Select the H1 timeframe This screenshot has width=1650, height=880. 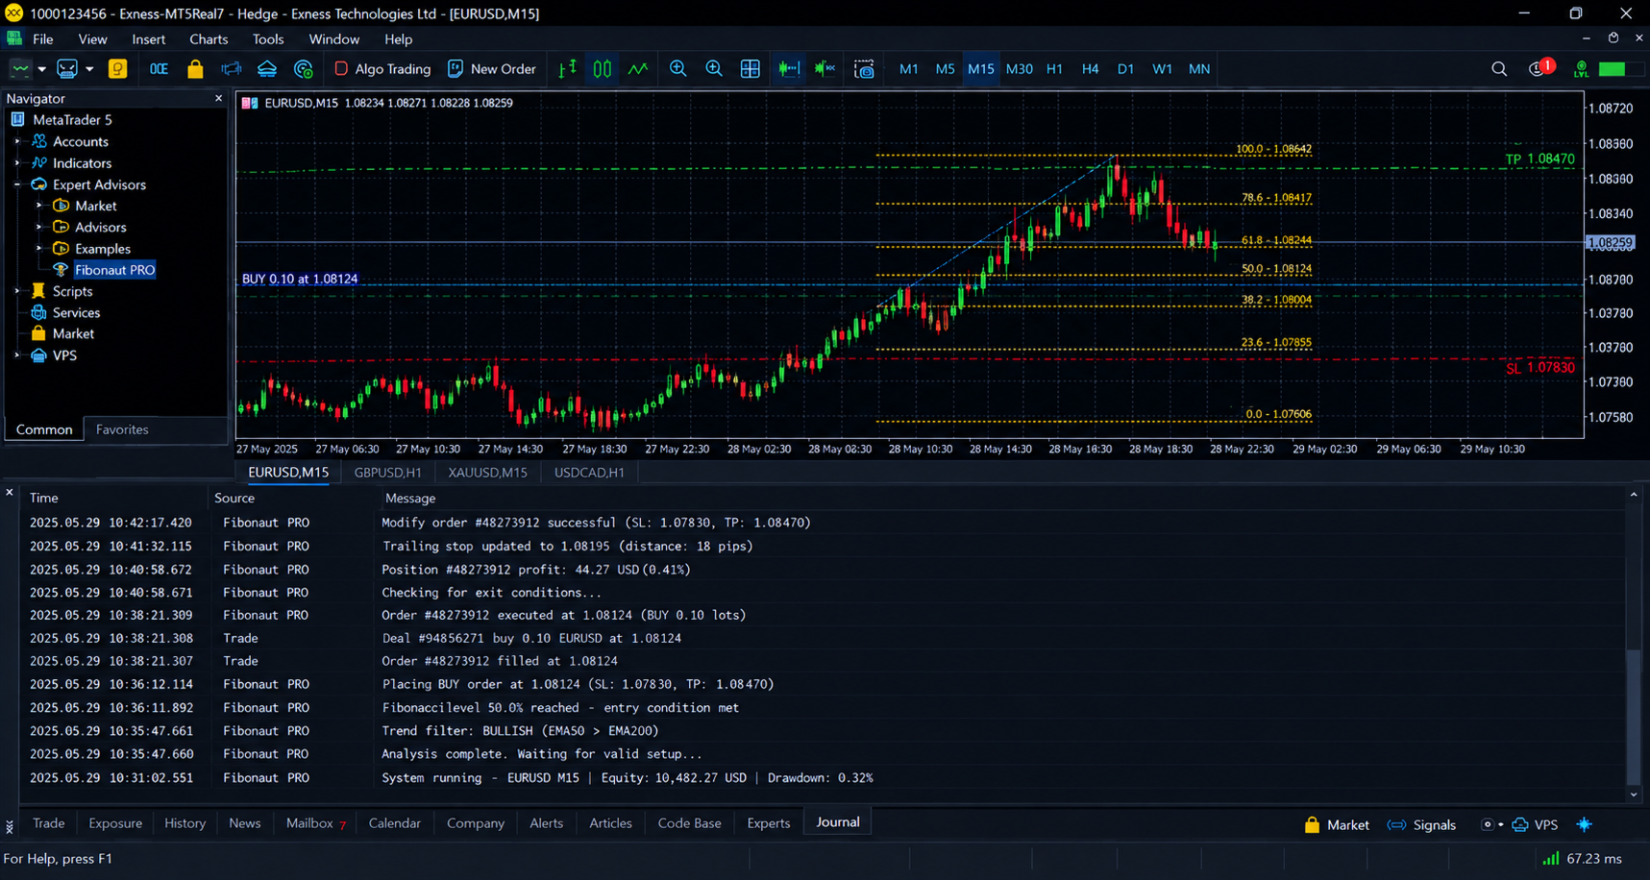(1054, 69)
